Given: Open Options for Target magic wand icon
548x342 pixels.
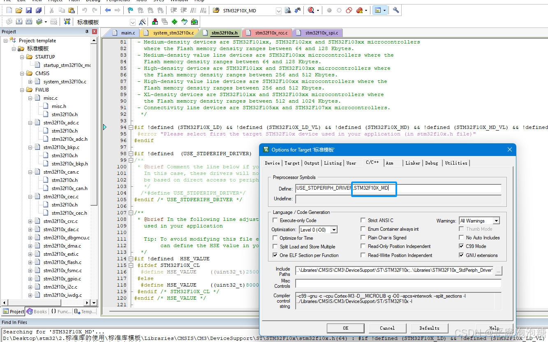Looking at the screenshot, I should (x=142, y=22).
